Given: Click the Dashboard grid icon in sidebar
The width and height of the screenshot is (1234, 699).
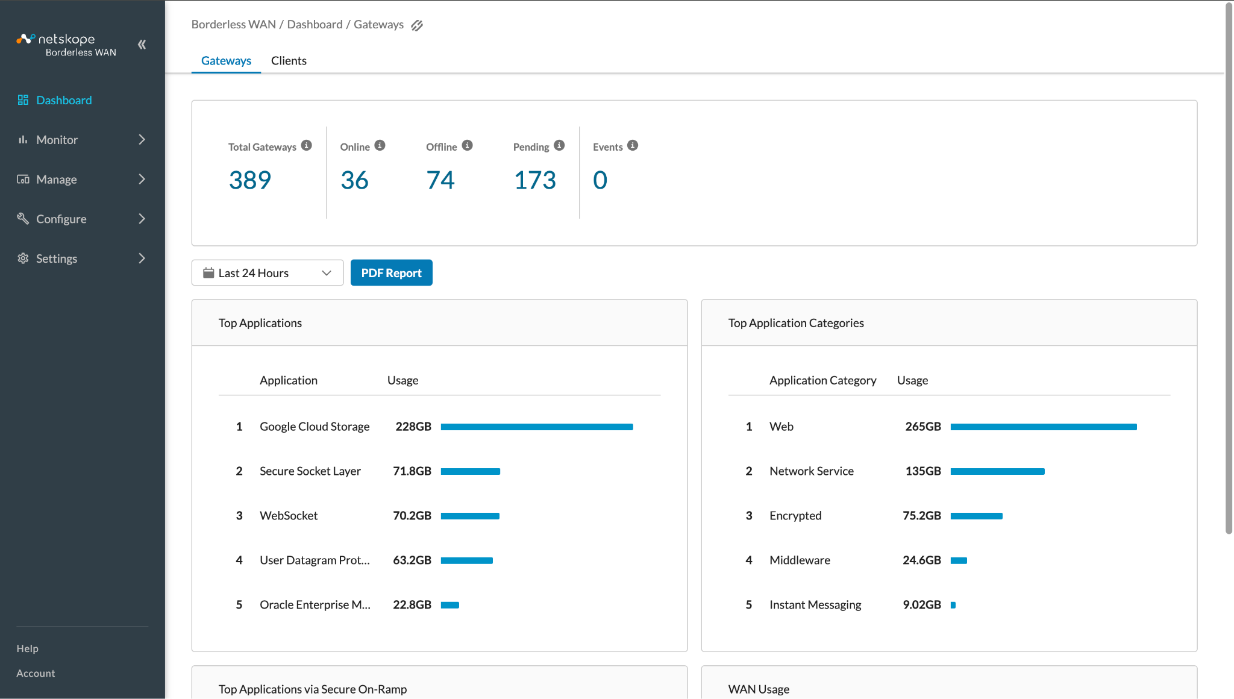Looking at the screenshot, I should click(x=23, y=99).
